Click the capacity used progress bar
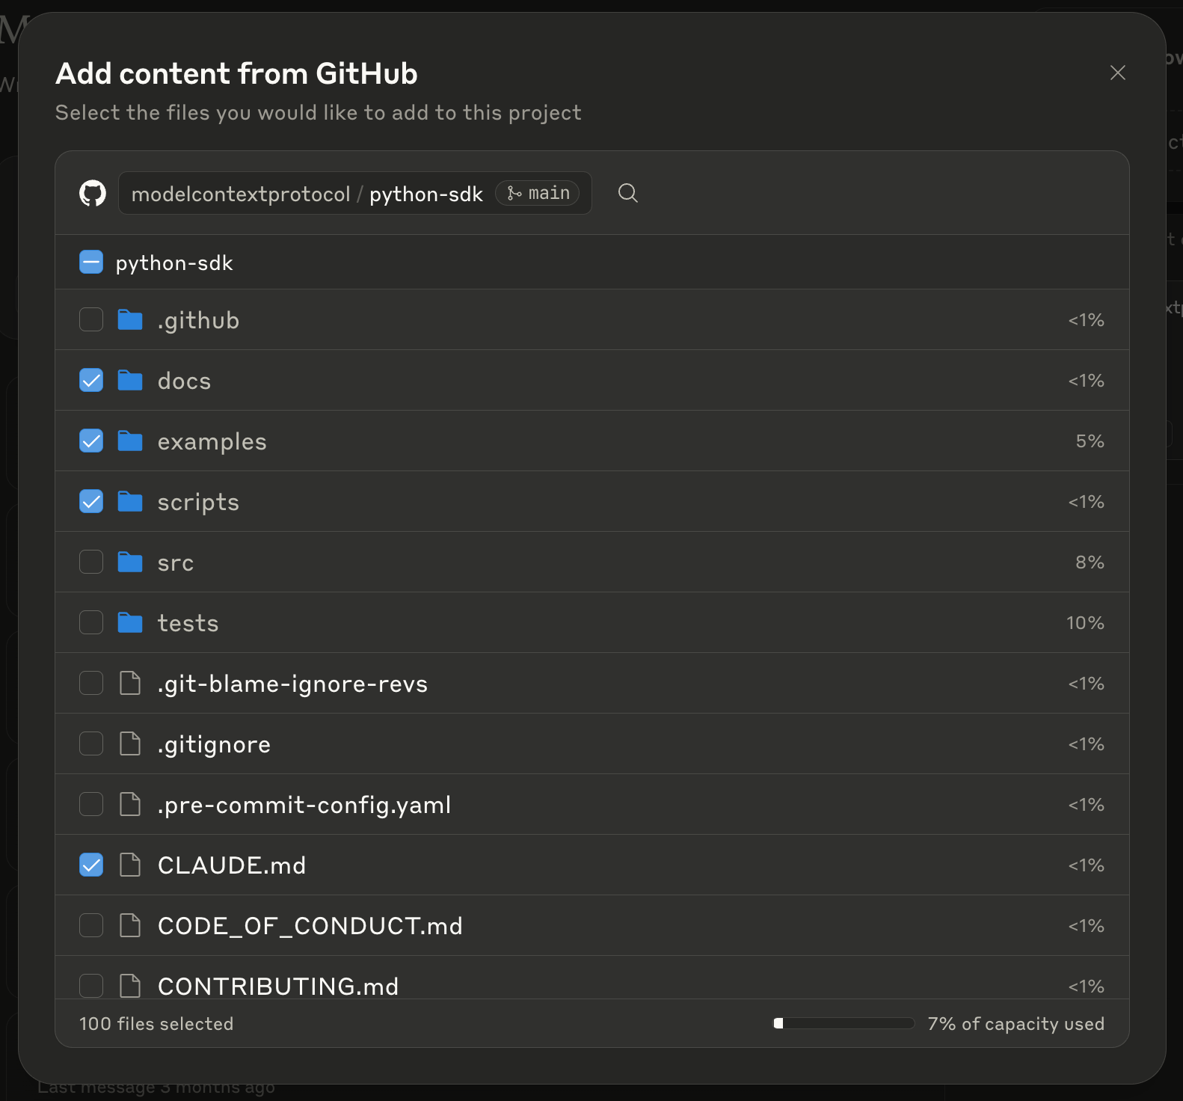Viewport: 1183px width, 1101px height. coord(844,1024)
